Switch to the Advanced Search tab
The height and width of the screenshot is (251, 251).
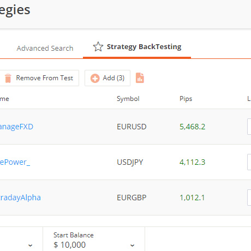(45, 48)
